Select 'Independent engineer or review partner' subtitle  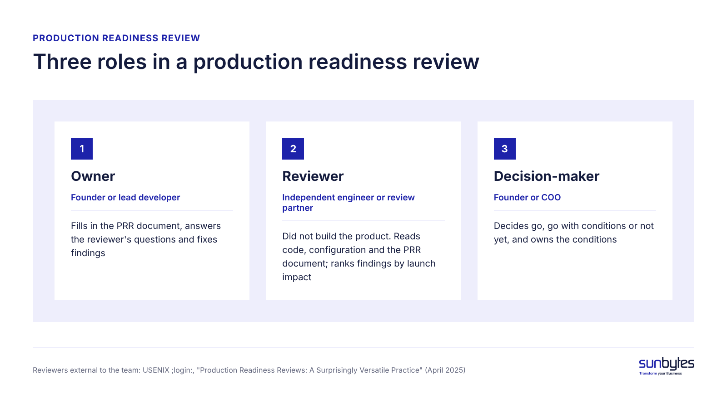349,203
